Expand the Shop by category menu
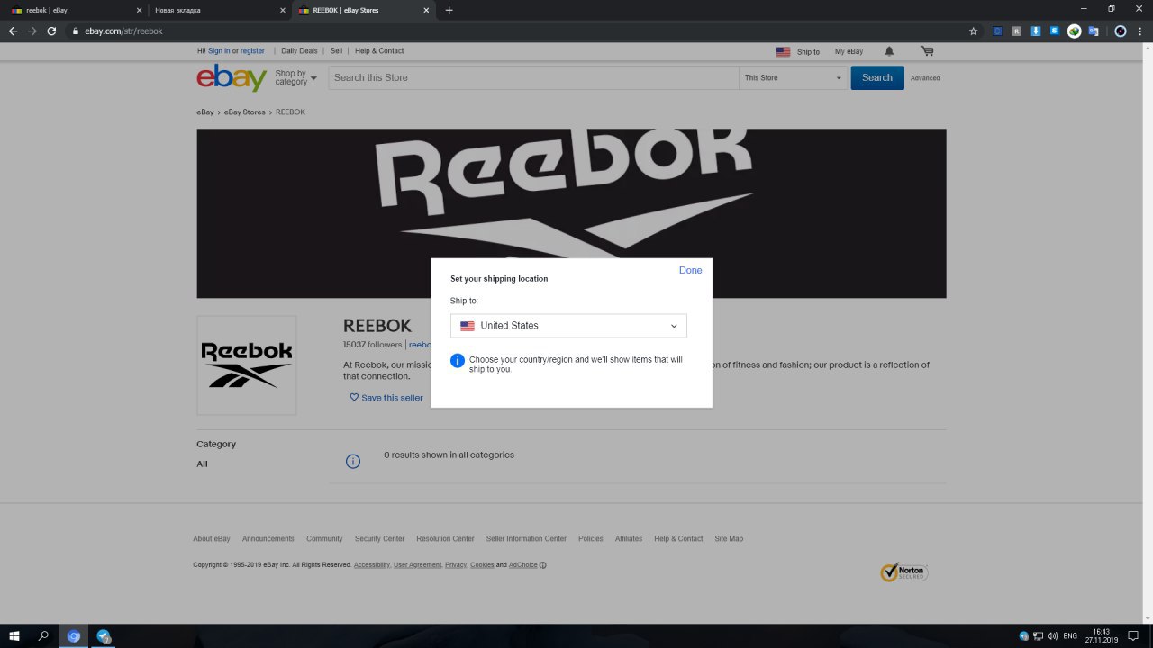1153x648 pixels. [296, 78]
